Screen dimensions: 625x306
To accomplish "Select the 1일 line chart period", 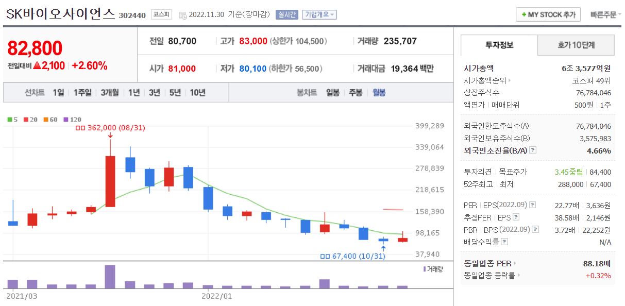I will coord(58,93).
